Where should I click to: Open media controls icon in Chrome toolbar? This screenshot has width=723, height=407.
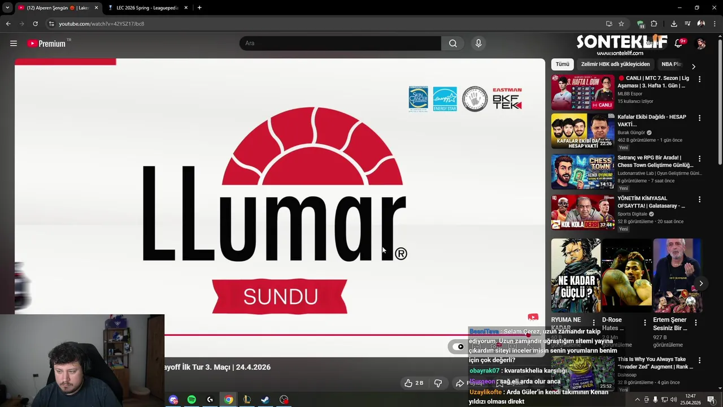tap(687, 24)
